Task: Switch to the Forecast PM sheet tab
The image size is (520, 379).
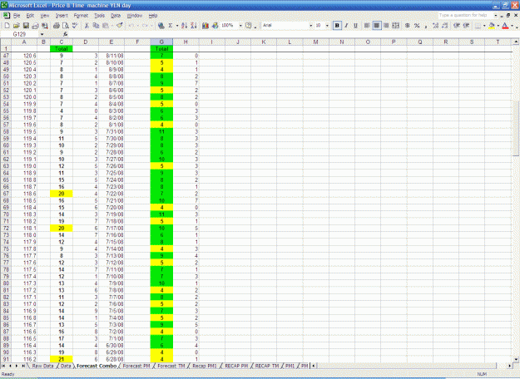Action: point(136,366)
